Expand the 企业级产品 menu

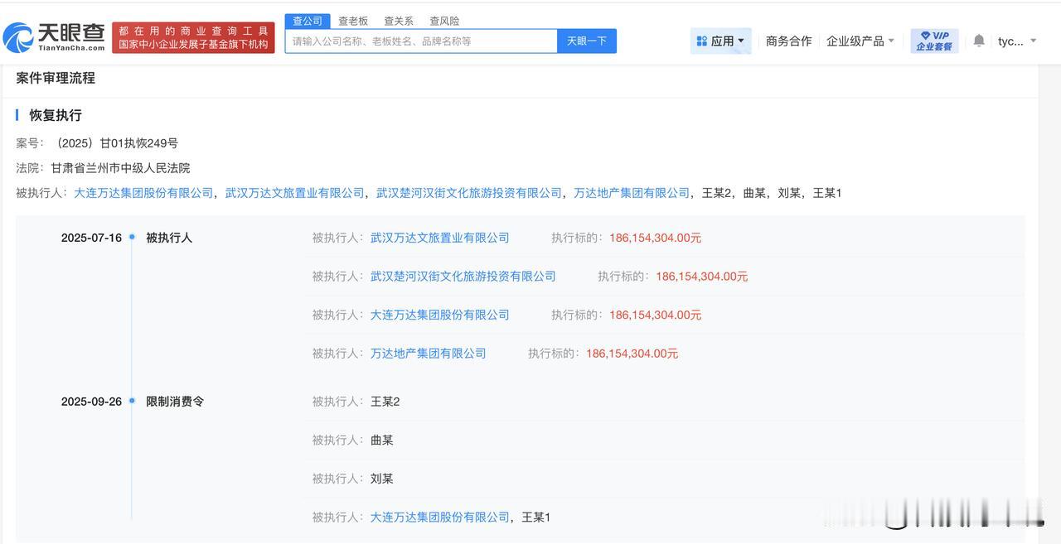click(x=860, y=41)
